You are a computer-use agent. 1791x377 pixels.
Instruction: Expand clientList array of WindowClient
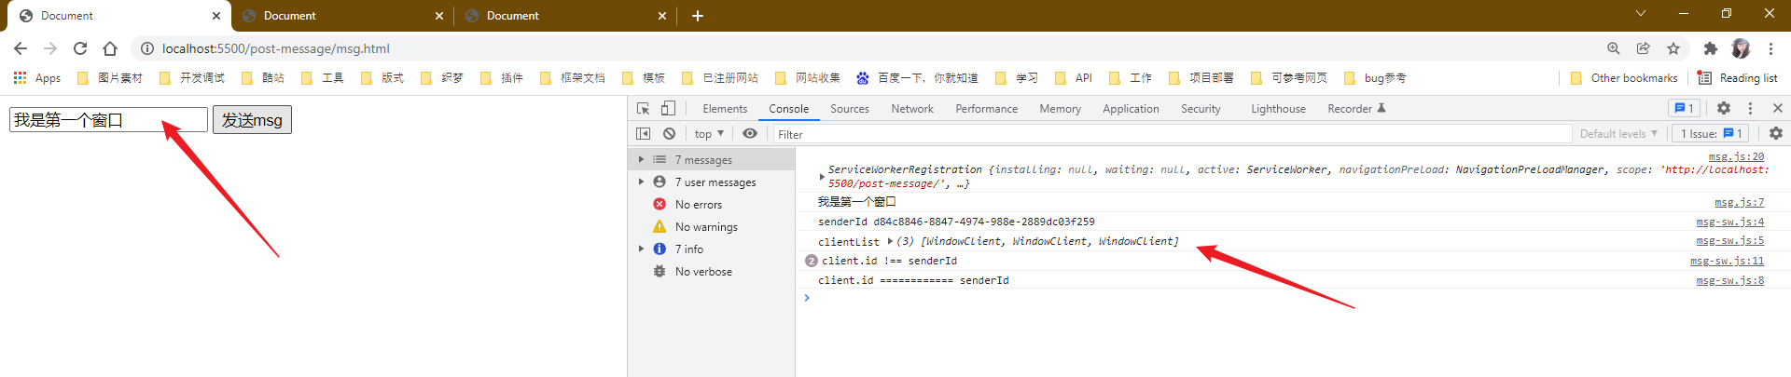pos(890,241)
